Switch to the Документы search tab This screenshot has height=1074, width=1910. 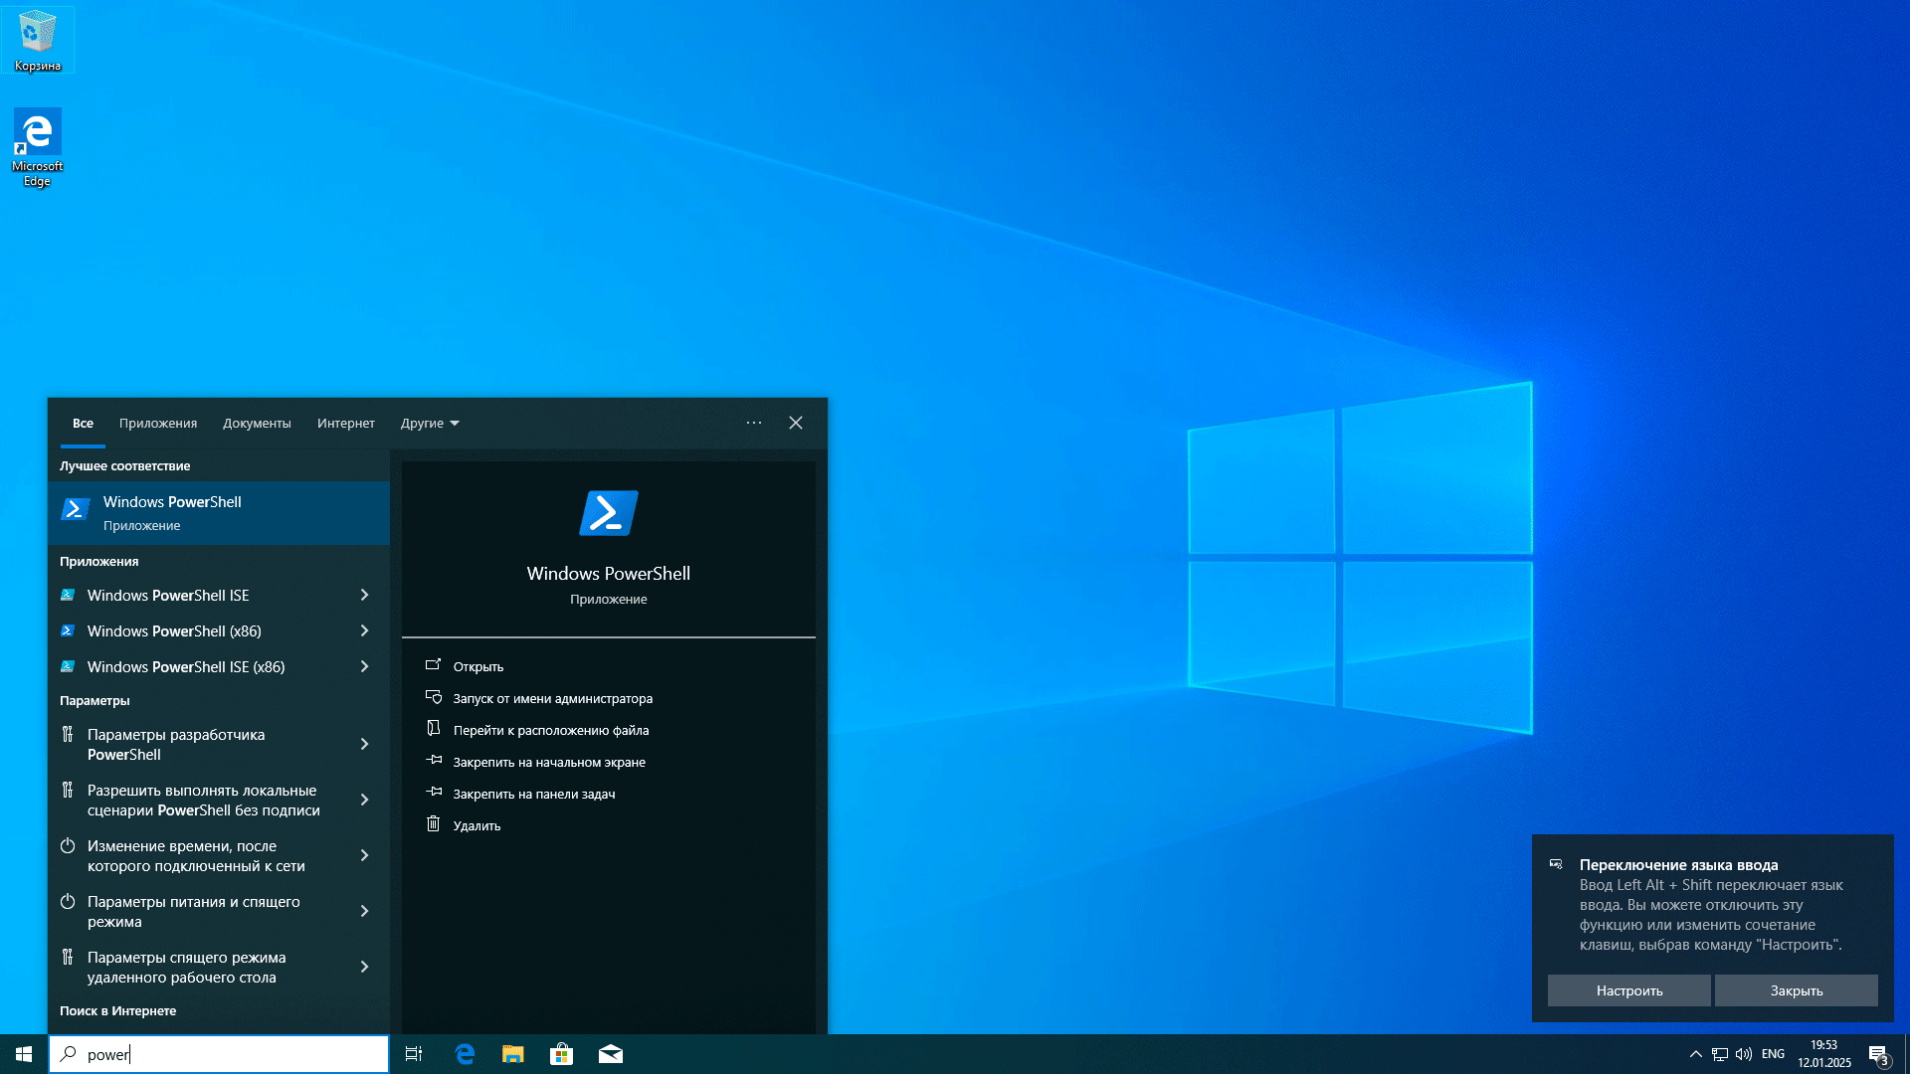tap(257, 423)
